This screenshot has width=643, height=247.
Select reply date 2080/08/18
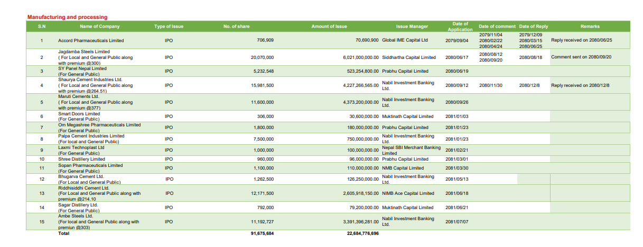[531, 57]
